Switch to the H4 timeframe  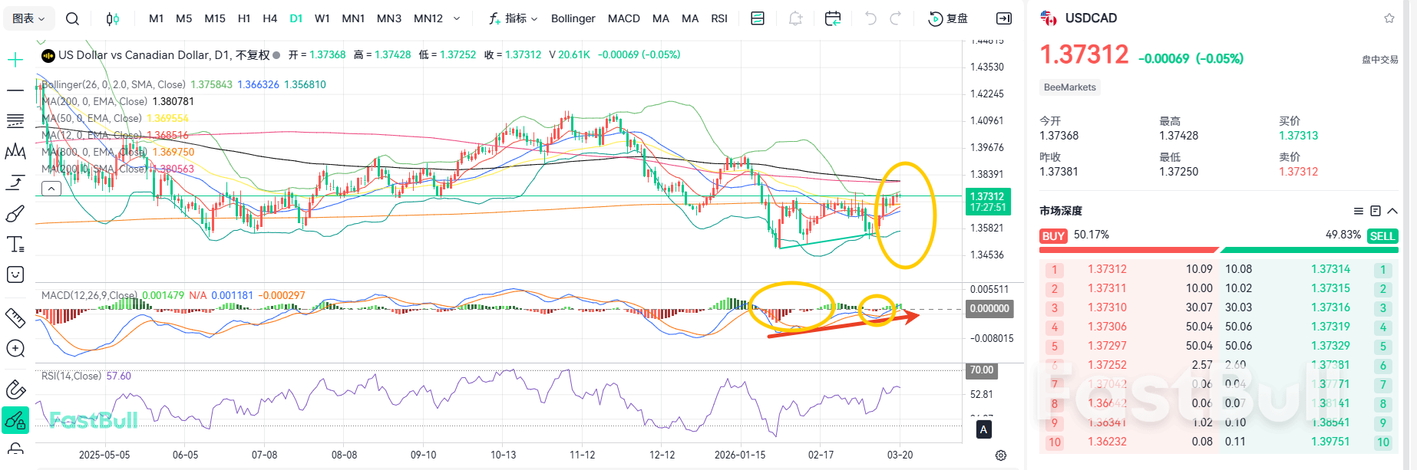pyautogui.click(x=269, y=18)
